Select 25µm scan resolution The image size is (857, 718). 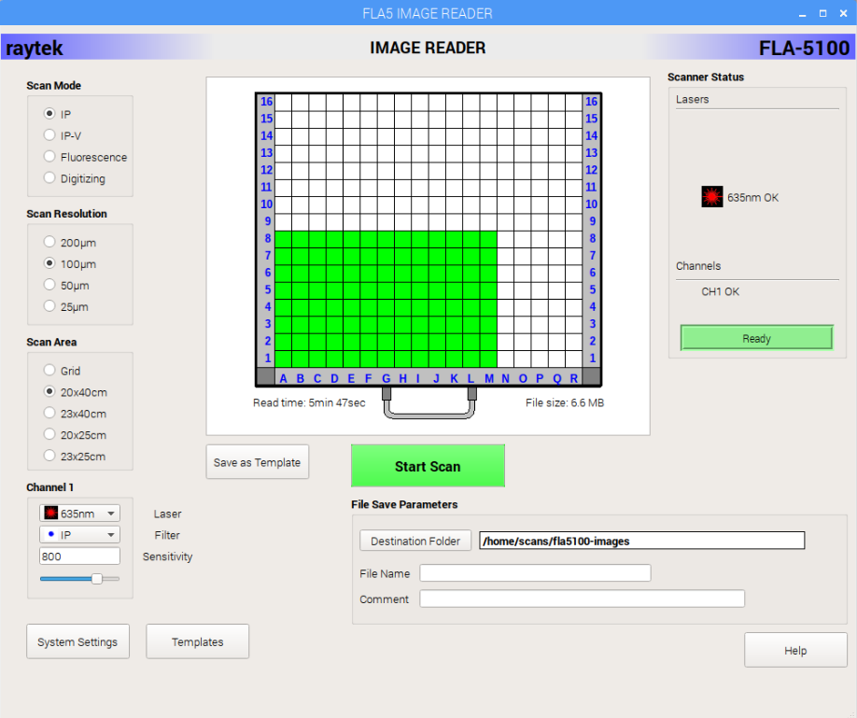[48, 306]
